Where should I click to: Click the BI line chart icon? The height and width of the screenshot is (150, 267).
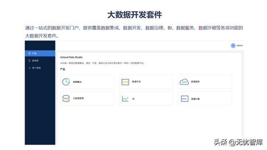[125, 99]
